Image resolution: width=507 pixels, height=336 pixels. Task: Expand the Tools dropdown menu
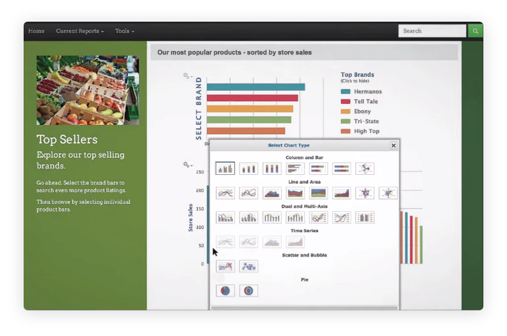(x=125, y=31)
